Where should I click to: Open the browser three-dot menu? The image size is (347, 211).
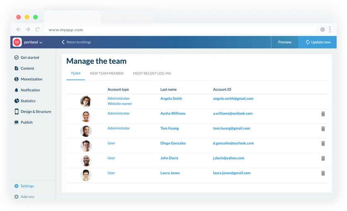point(330,30)
